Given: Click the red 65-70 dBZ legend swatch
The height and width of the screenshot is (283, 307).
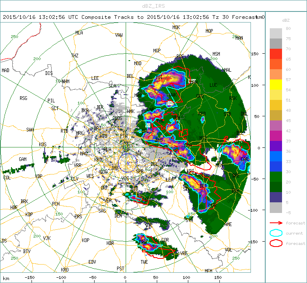Looking at the screenshot, I should pos(275,54).
